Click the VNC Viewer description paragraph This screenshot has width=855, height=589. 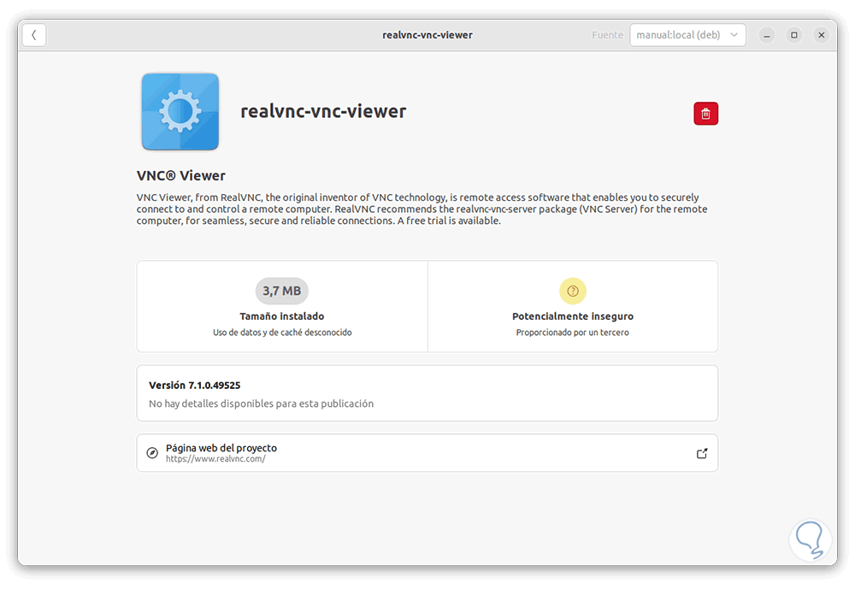coord(422,209)
